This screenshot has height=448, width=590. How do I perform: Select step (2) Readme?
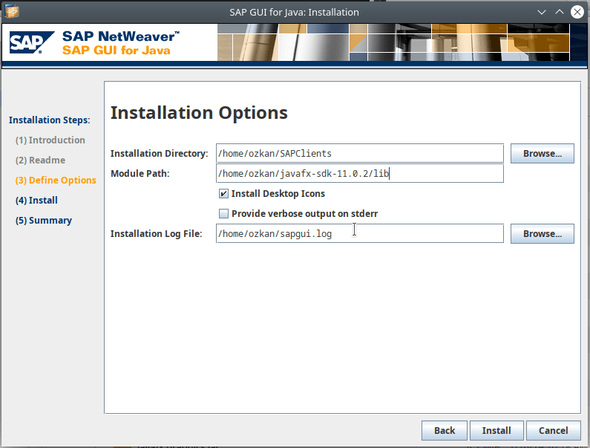(x=40, y=160)
